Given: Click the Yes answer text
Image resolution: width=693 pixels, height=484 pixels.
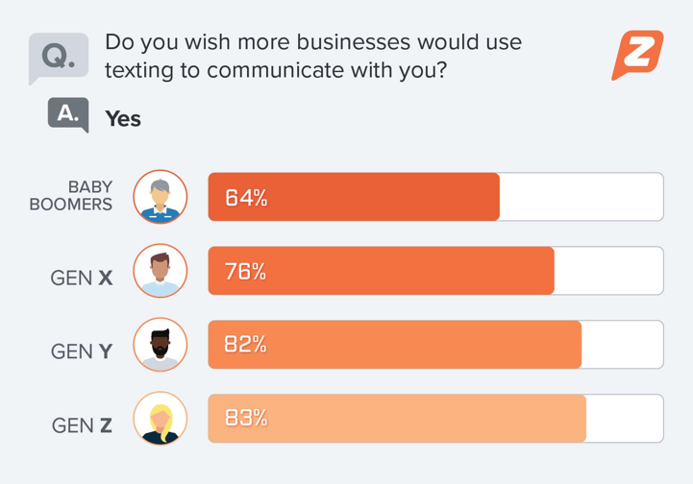Looking at the screenshot, I should (x=123, y=119).
